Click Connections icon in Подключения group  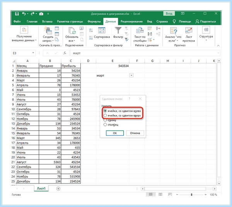pyautogui.click(x=82, y=28)
